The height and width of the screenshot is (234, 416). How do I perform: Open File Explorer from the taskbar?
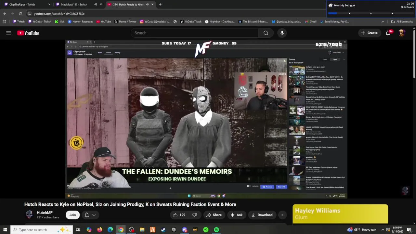142,230
